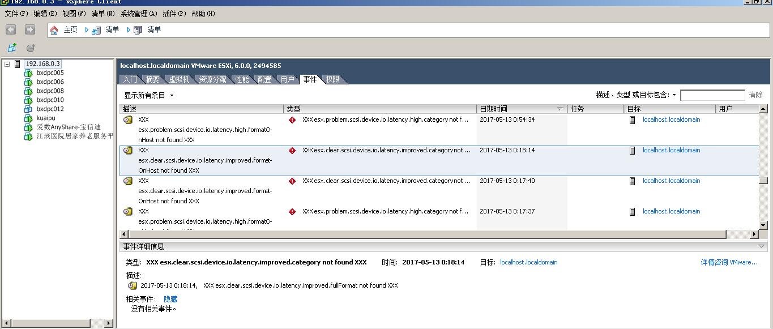The image size is (773, 329).
Task: Open the 清单 menu
Action: pos(103,14)
